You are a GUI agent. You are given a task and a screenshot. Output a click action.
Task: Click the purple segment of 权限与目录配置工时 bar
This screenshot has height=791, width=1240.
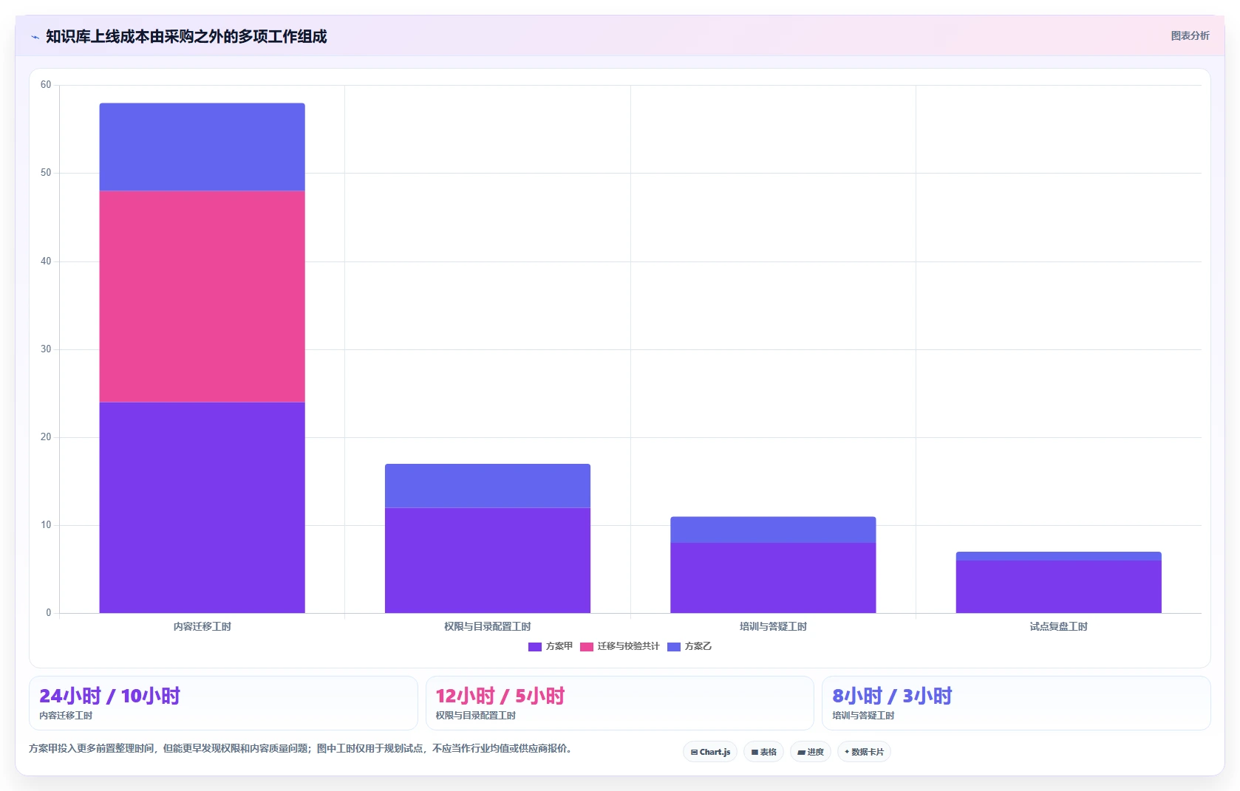[488, 560]
